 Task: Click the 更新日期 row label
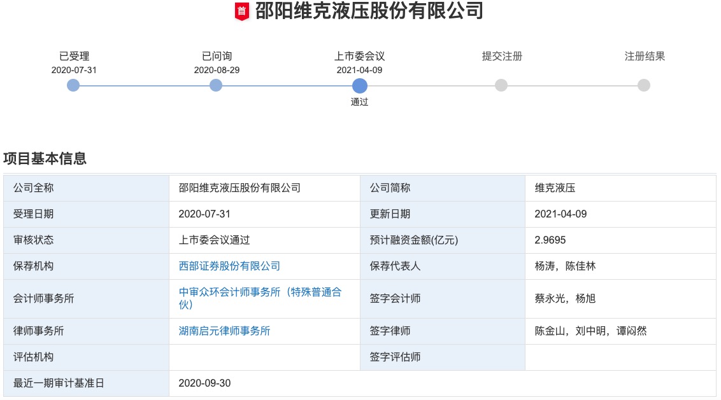click(390, 214)
